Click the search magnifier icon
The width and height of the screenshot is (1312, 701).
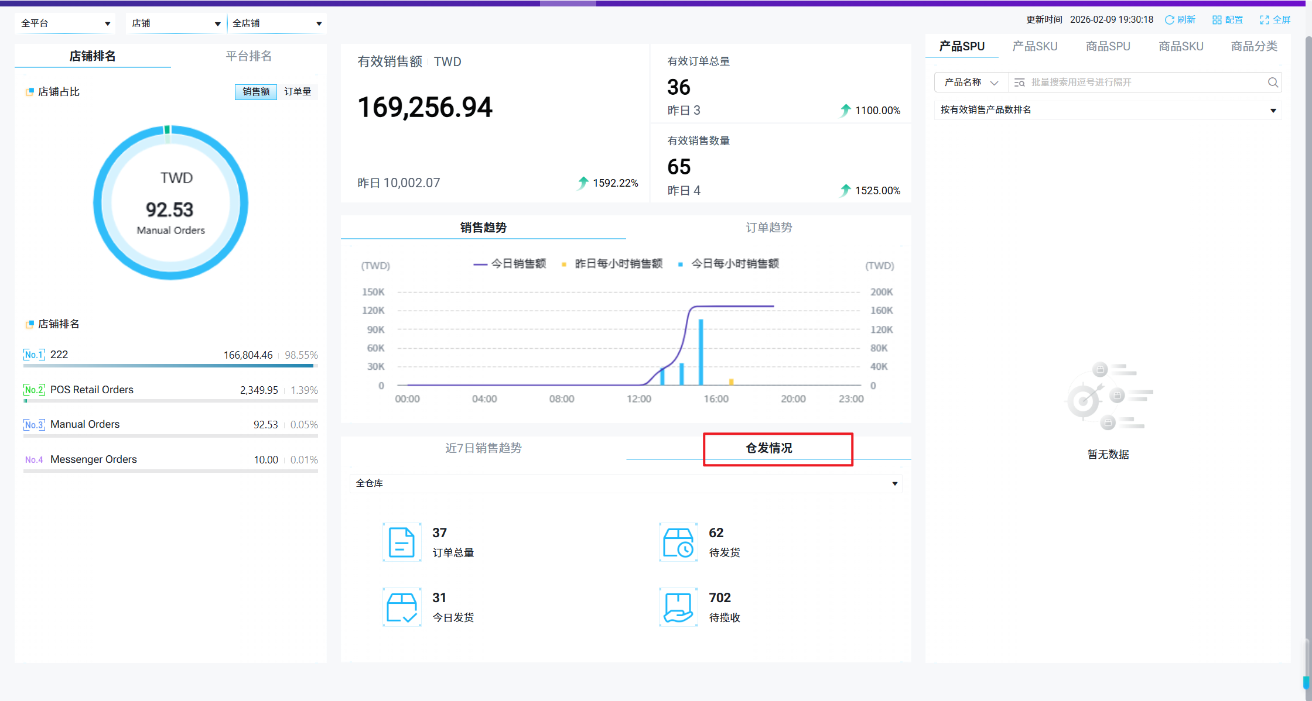(x=1273, y=83)
